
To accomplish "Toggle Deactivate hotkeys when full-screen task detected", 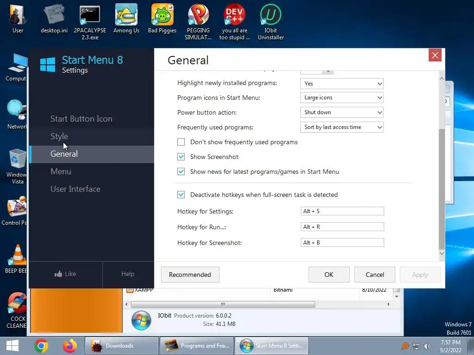I will tap(181, 195).
